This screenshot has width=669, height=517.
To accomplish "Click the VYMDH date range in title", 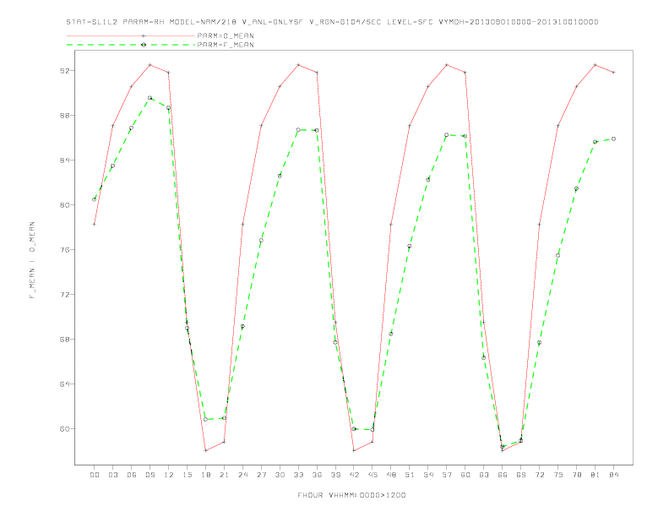I will [x=519, y=22].
